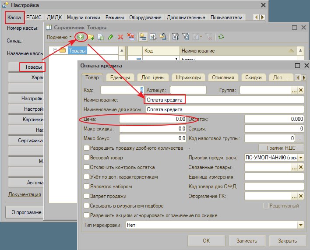Open the Оборудование settings tab

point(145,18)
